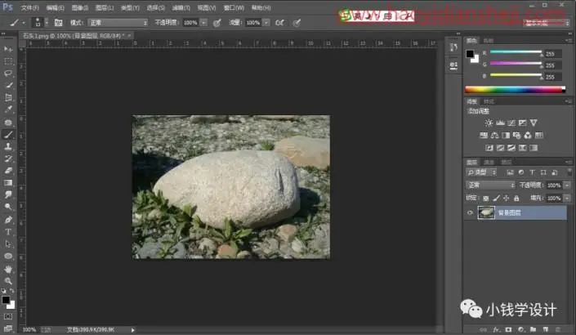Open the Brush panel toggle in options bar
This screenshot has height=335, width=576.
click(x=58, y=23)
